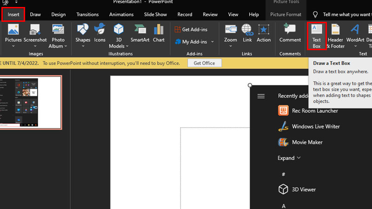Open Customize Quick Access Toolbar arrow
This screenshot has width=372, height=209.
[16, 2]
